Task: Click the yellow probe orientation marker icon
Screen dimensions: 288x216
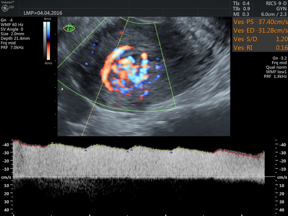Action: 69,28
